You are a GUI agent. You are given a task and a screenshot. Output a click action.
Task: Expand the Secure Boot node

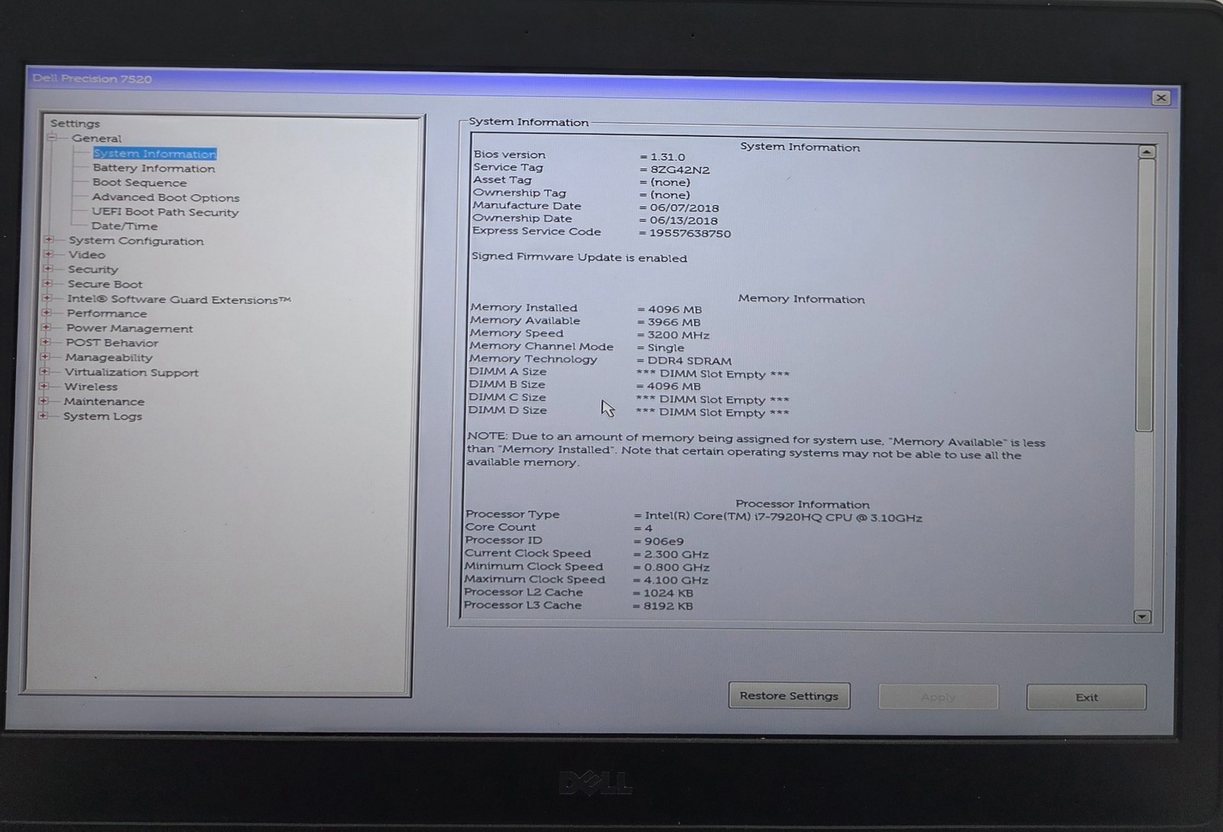pyautogui.click(x=48, y=284)
